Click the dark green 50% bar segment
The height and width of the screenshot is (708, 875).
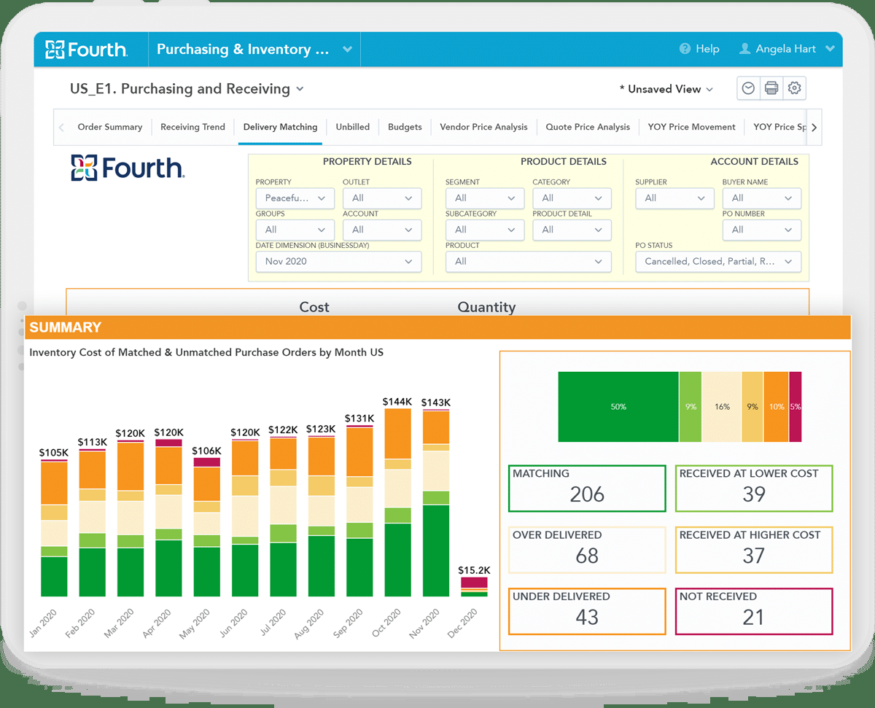point(618,407)
